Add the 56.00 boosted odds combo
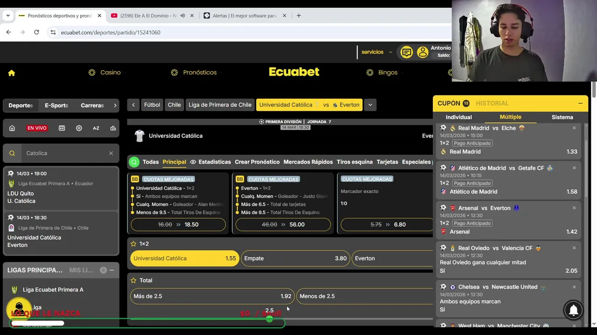Screen dimensions: 597x335 coord(283,224)
